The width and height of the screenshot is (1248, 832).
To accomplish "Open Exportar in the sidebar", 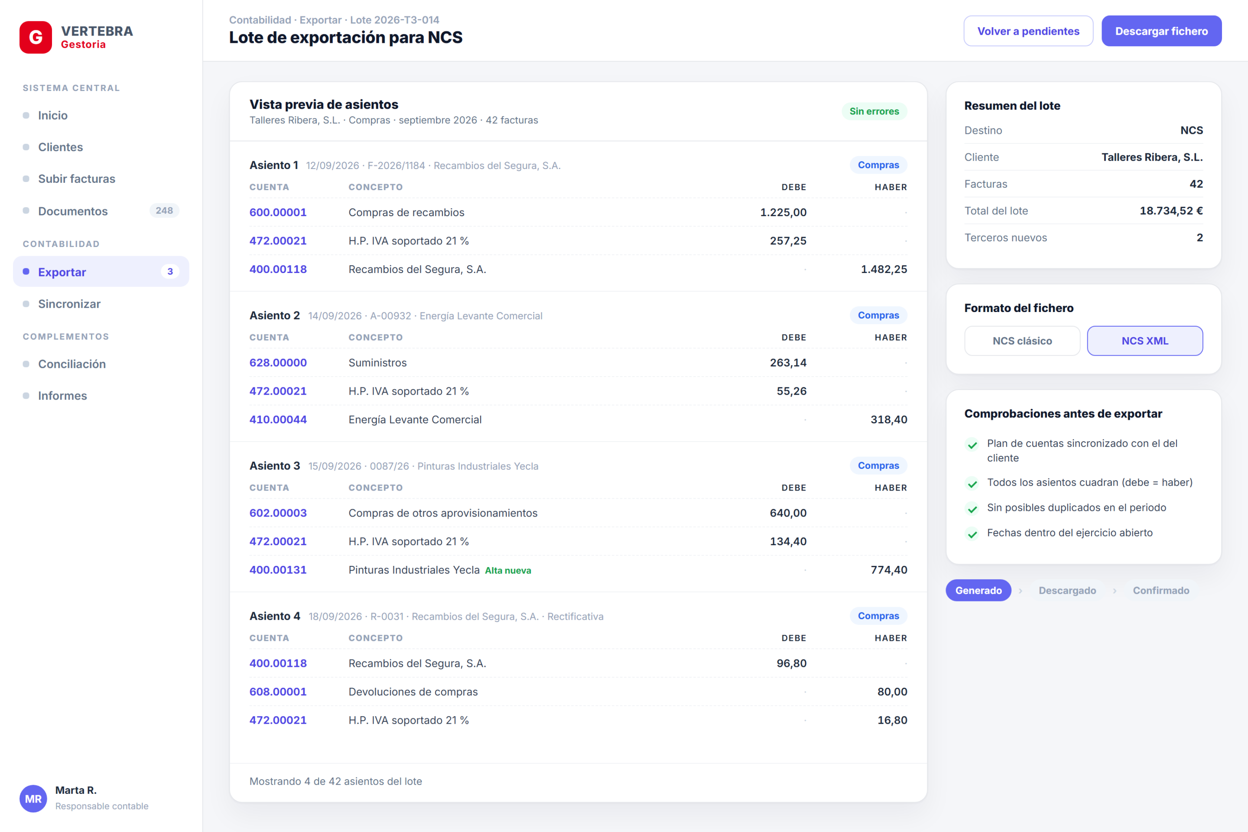I will pos(101,272).
